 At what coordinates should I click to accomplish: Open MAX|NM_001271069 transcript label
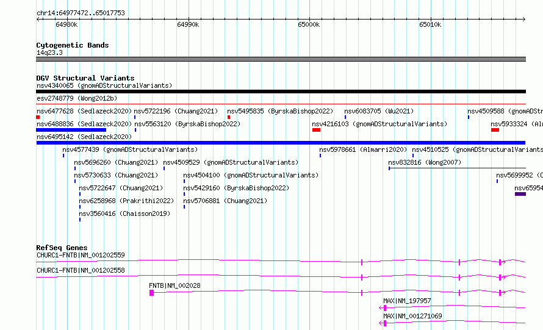click(412, 316)
